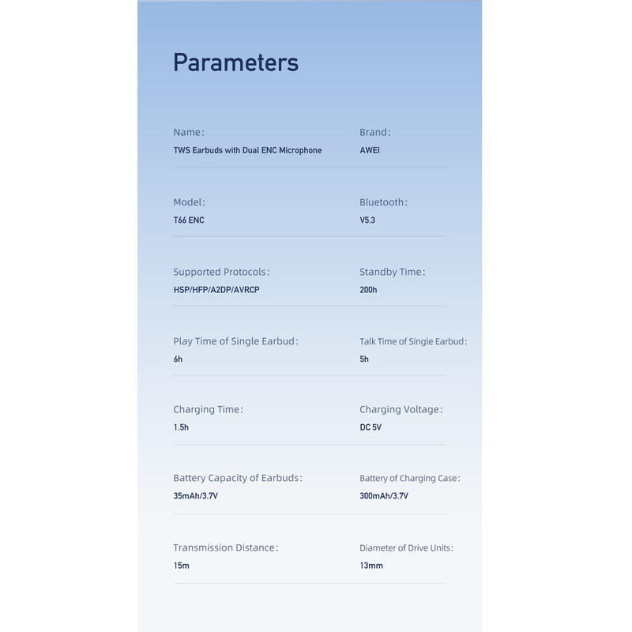
Task: Click the Standby Time 200h value
Action: click(x=368, y=290)
